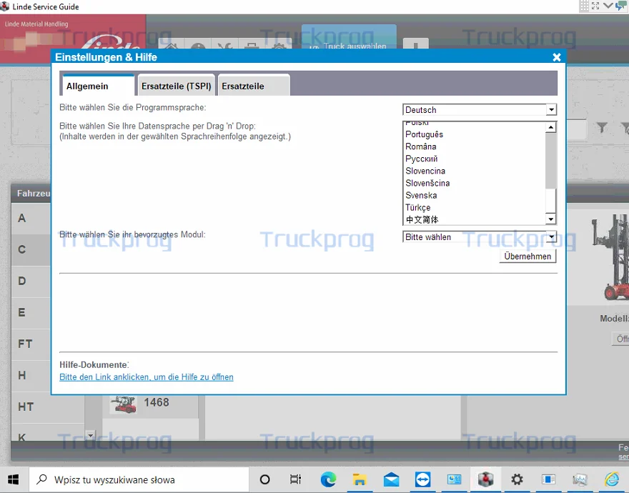Click the plus button beside Truck auswählen
The image size is (629, 493).
pos(415,44)
